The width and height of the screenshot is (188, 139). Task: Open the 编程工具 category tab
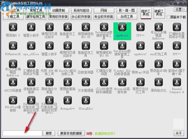click(13, 10)
